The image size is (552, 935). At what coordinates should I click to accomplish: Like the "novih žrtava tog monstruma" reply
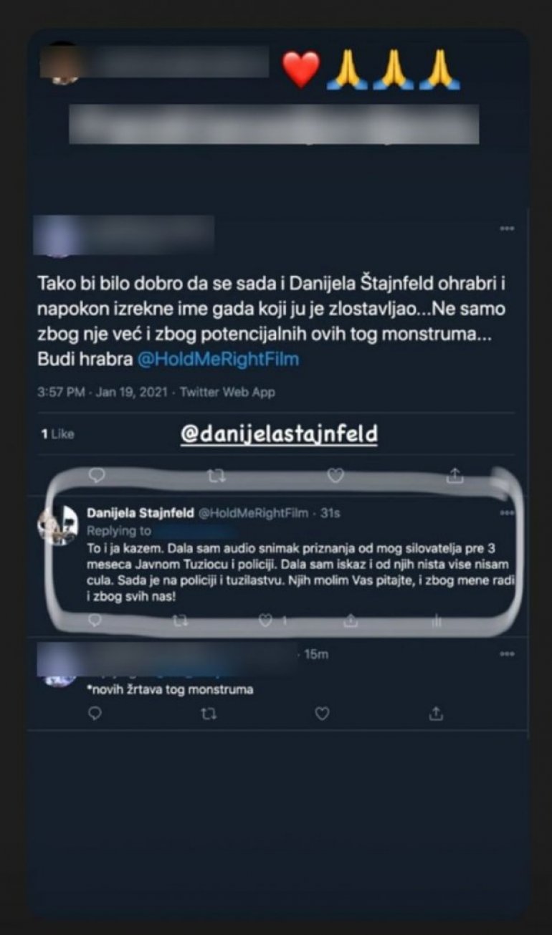(323, 714)
